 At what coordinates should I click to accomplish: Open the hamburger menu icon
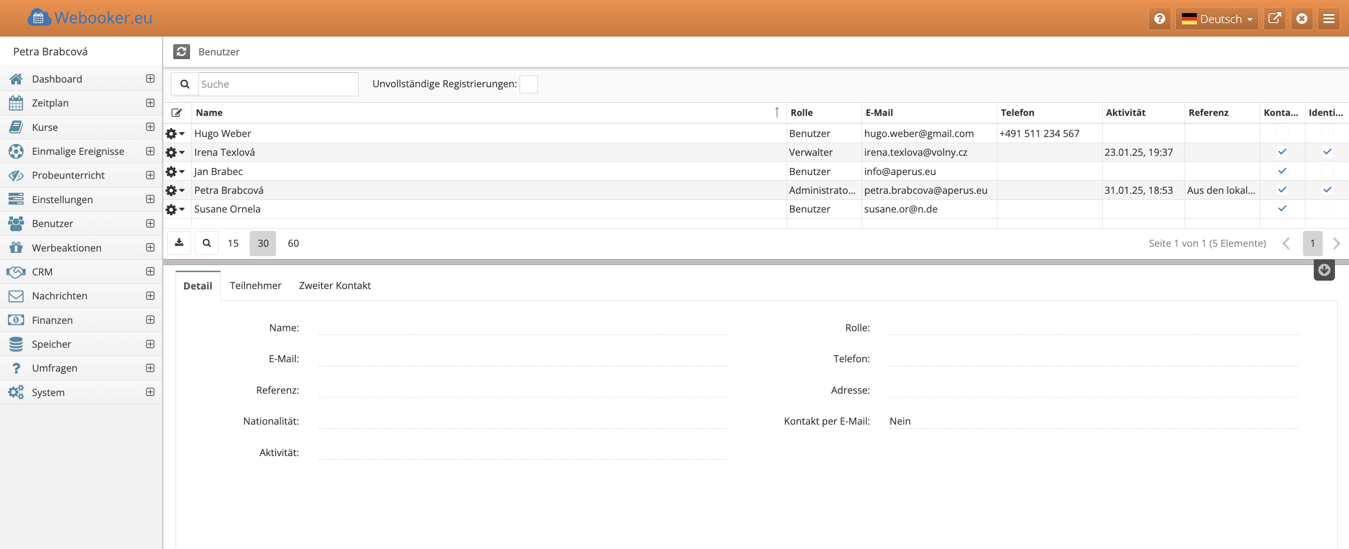pos(1328,19)
